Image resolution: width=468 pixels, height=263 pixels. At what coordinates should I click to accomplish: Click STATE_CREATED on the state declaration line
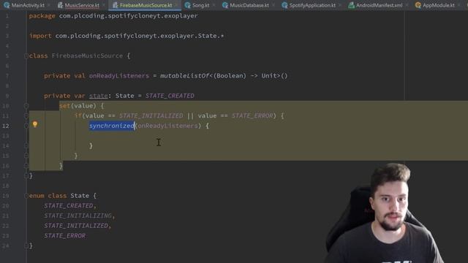(x=170, y=96)
